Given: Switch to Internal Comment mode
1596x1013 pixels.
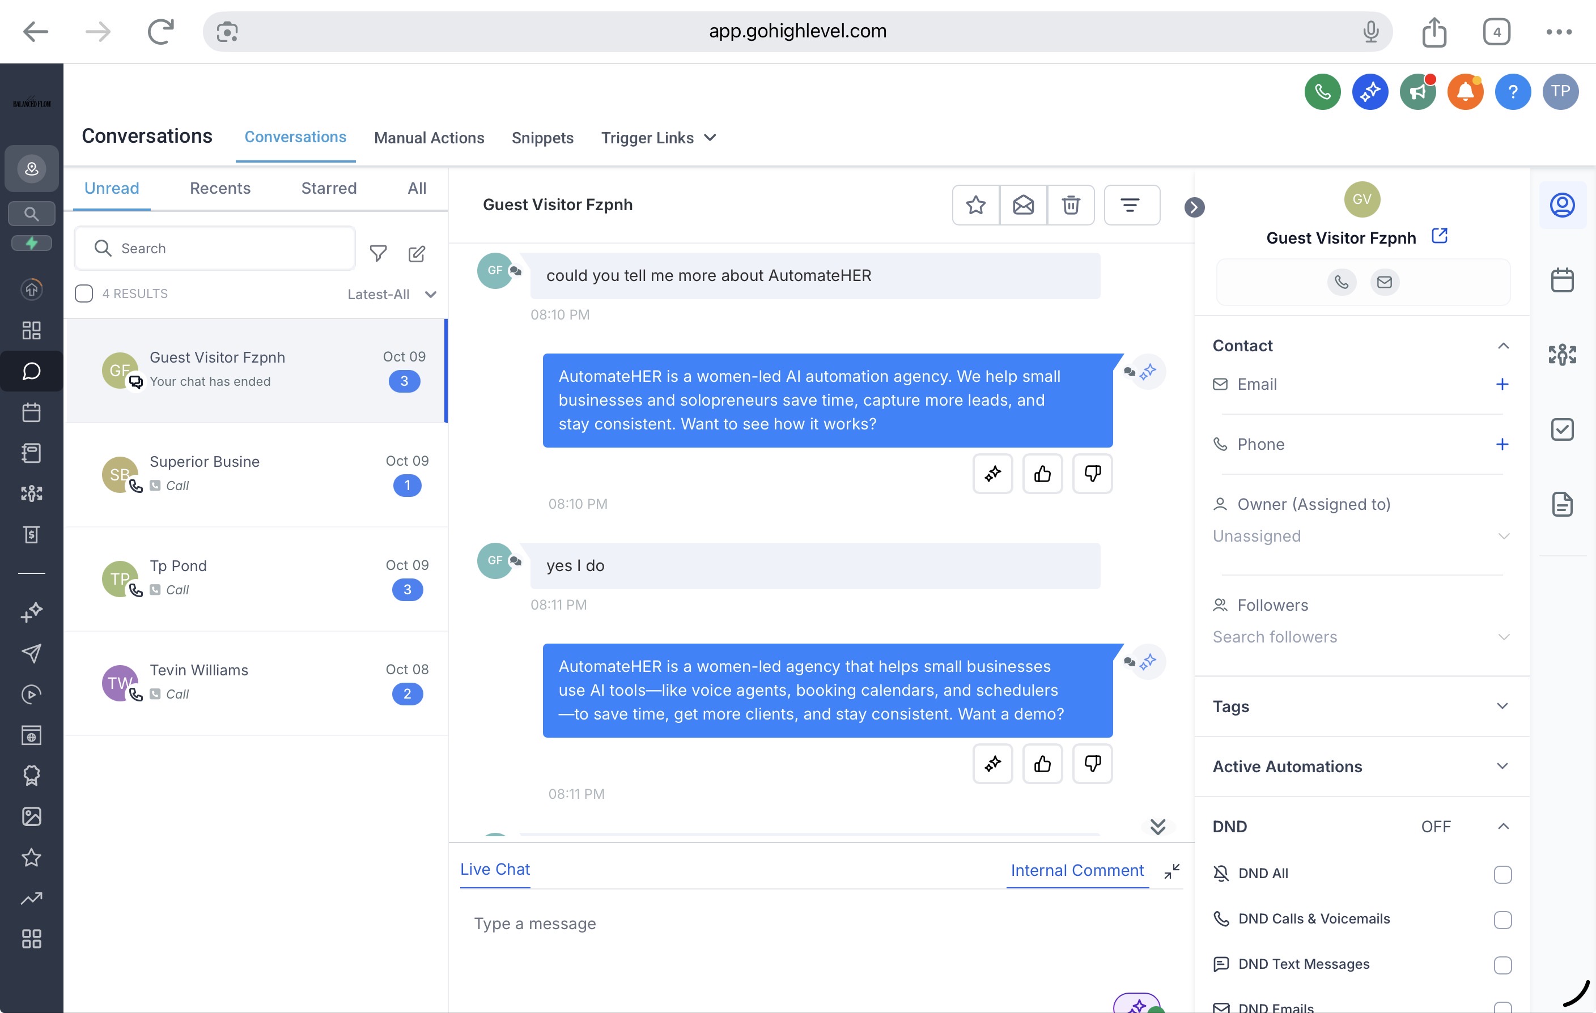Looking at the screenshot, I should click(1077, 870).
